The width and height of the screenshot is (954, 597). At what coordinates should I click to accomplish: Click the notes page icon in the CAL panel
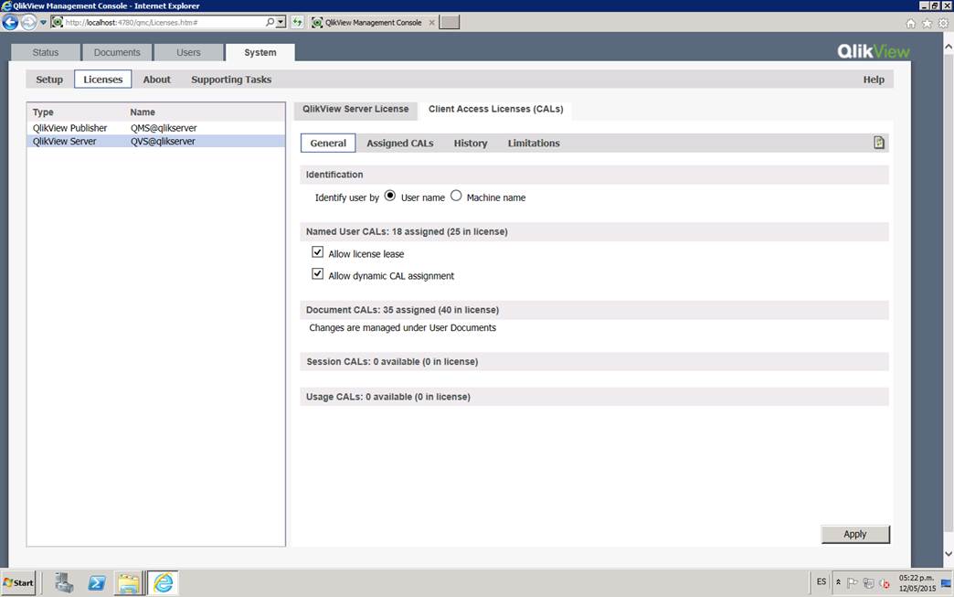pos(877,143)
